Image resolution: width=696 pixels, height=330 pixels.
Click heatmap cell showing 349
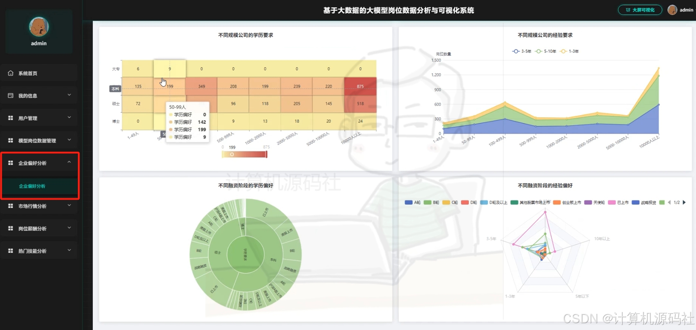pos(201,86)
